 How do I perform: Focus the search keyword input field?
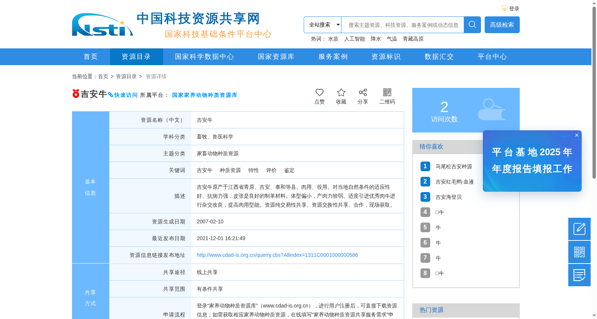click(403, 25)
